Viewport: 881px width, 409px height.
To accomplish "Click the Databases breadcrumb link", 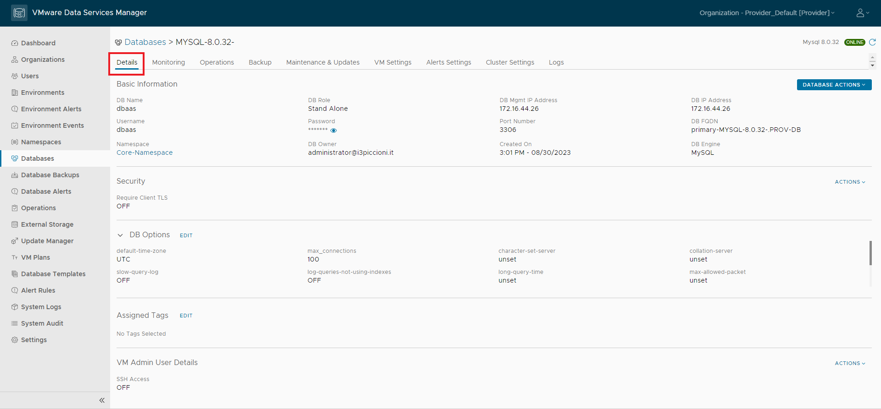I will click(x=145, y=42).
